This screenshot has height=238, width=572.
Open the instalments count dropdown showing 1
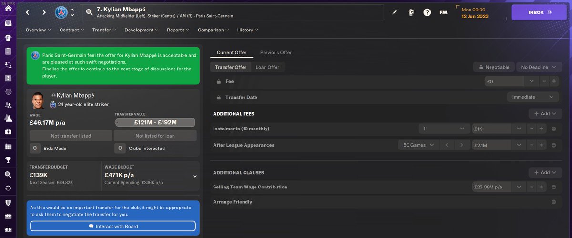444,129
